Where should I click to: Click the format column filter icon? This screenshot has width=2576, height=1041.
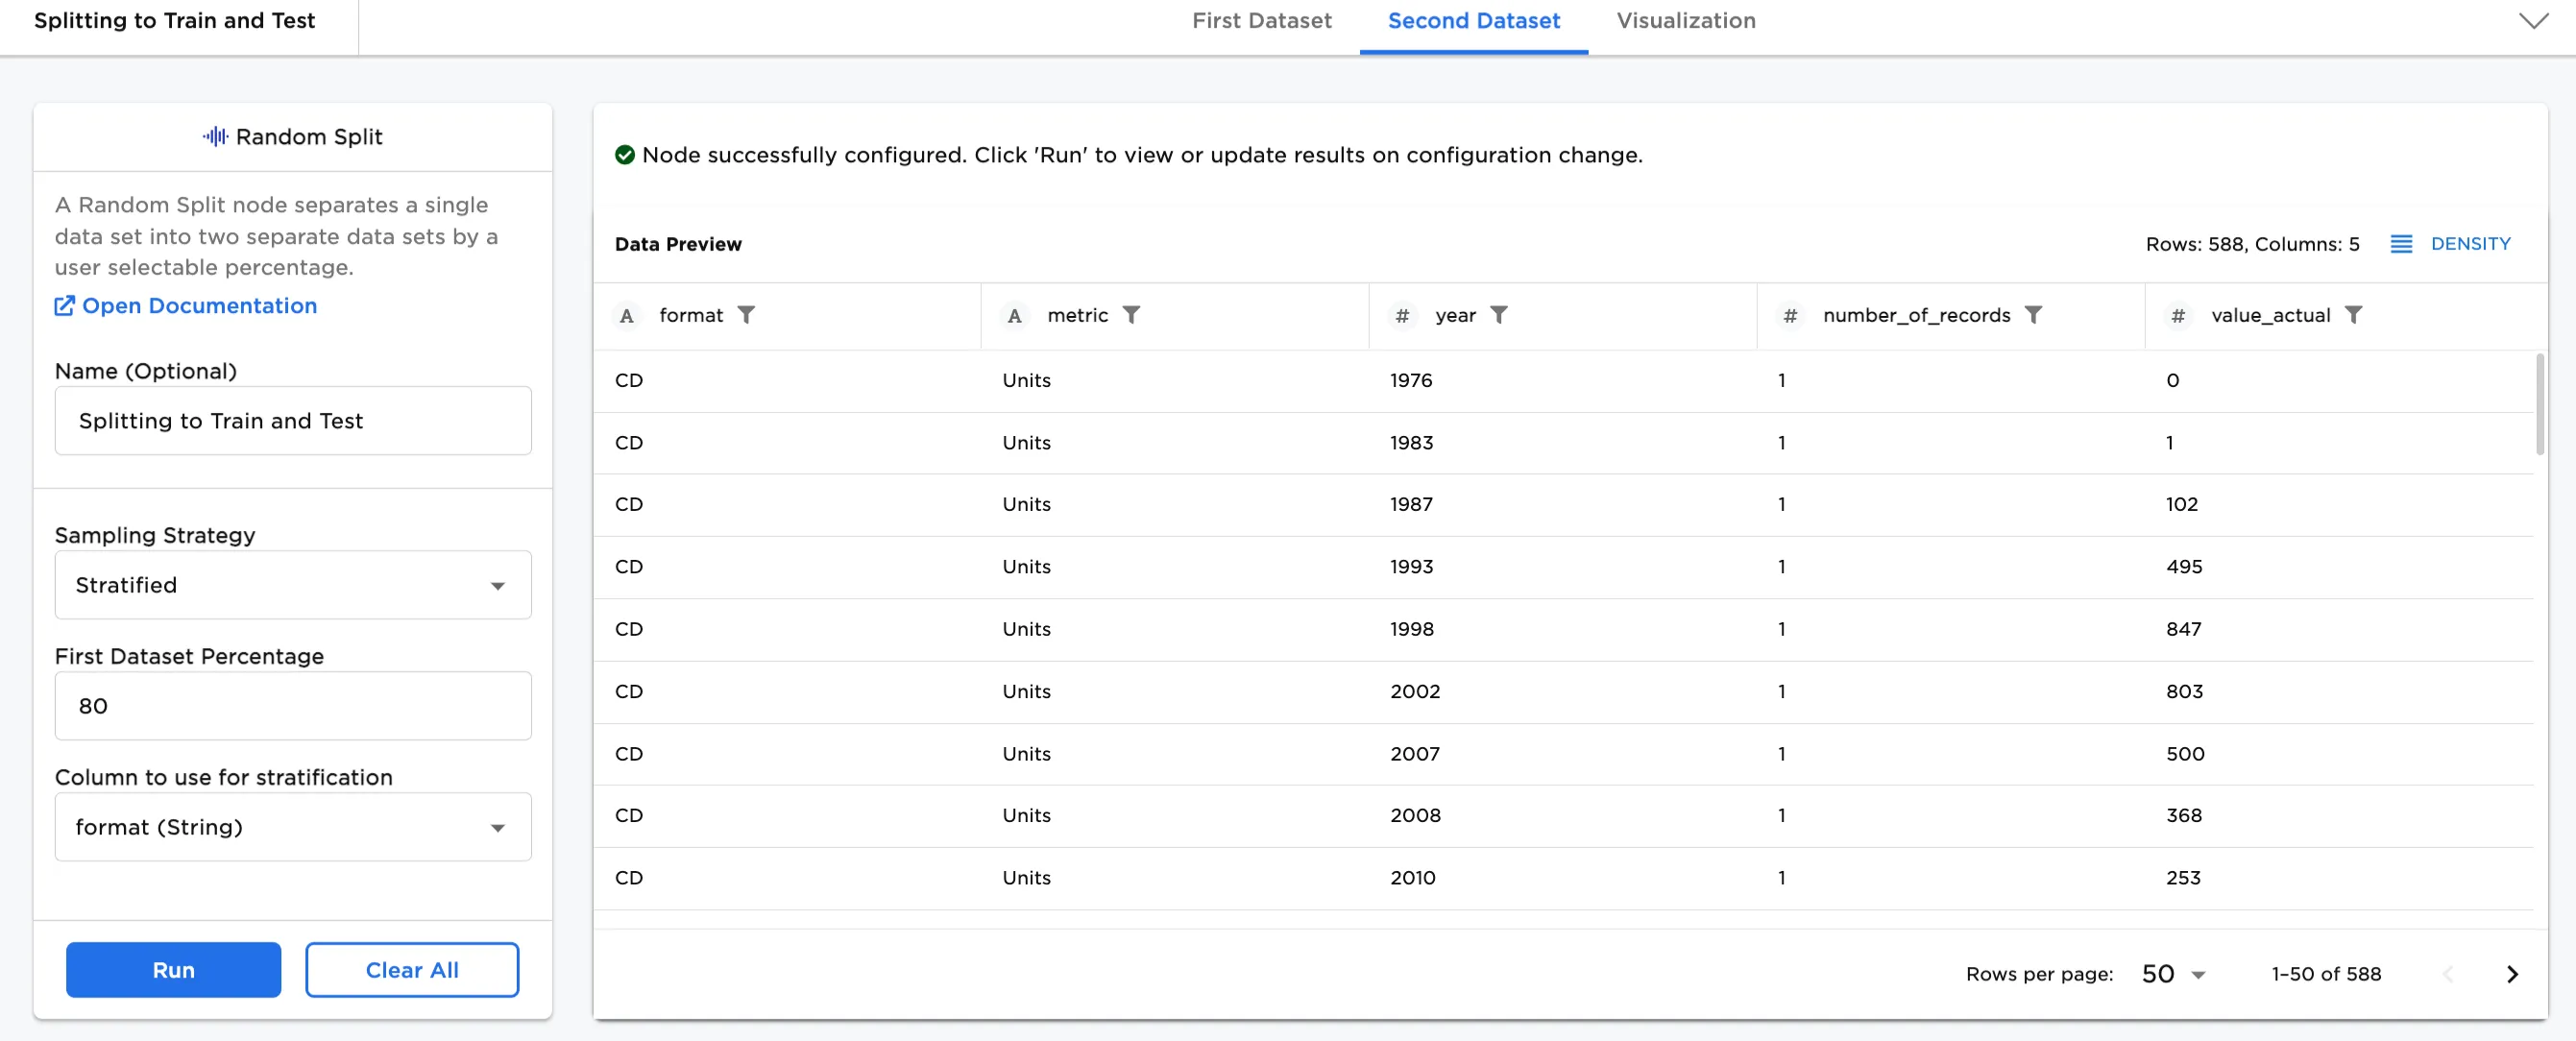point(746,315)
